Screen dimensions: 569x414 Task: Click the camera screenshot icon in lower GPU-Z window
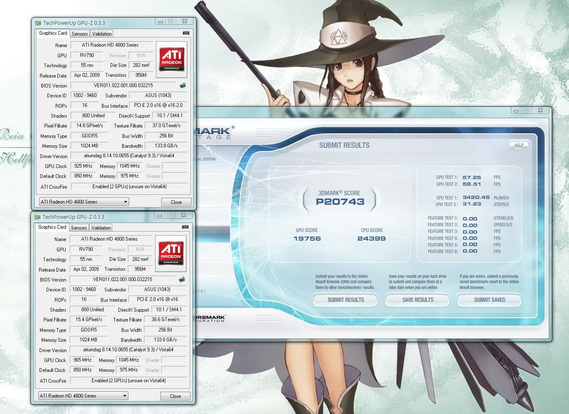coord(185,227)
